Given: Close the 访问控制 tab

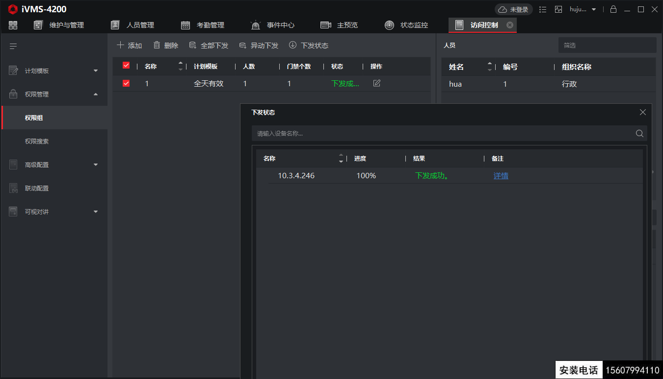Looking at the screenshot, I should pyautogui.click(x=510, y=25).
